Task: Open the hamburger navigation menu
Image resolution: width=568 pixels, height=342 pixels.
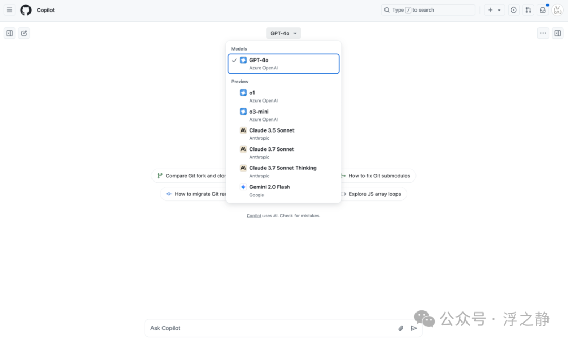Action: coord(9,10)
